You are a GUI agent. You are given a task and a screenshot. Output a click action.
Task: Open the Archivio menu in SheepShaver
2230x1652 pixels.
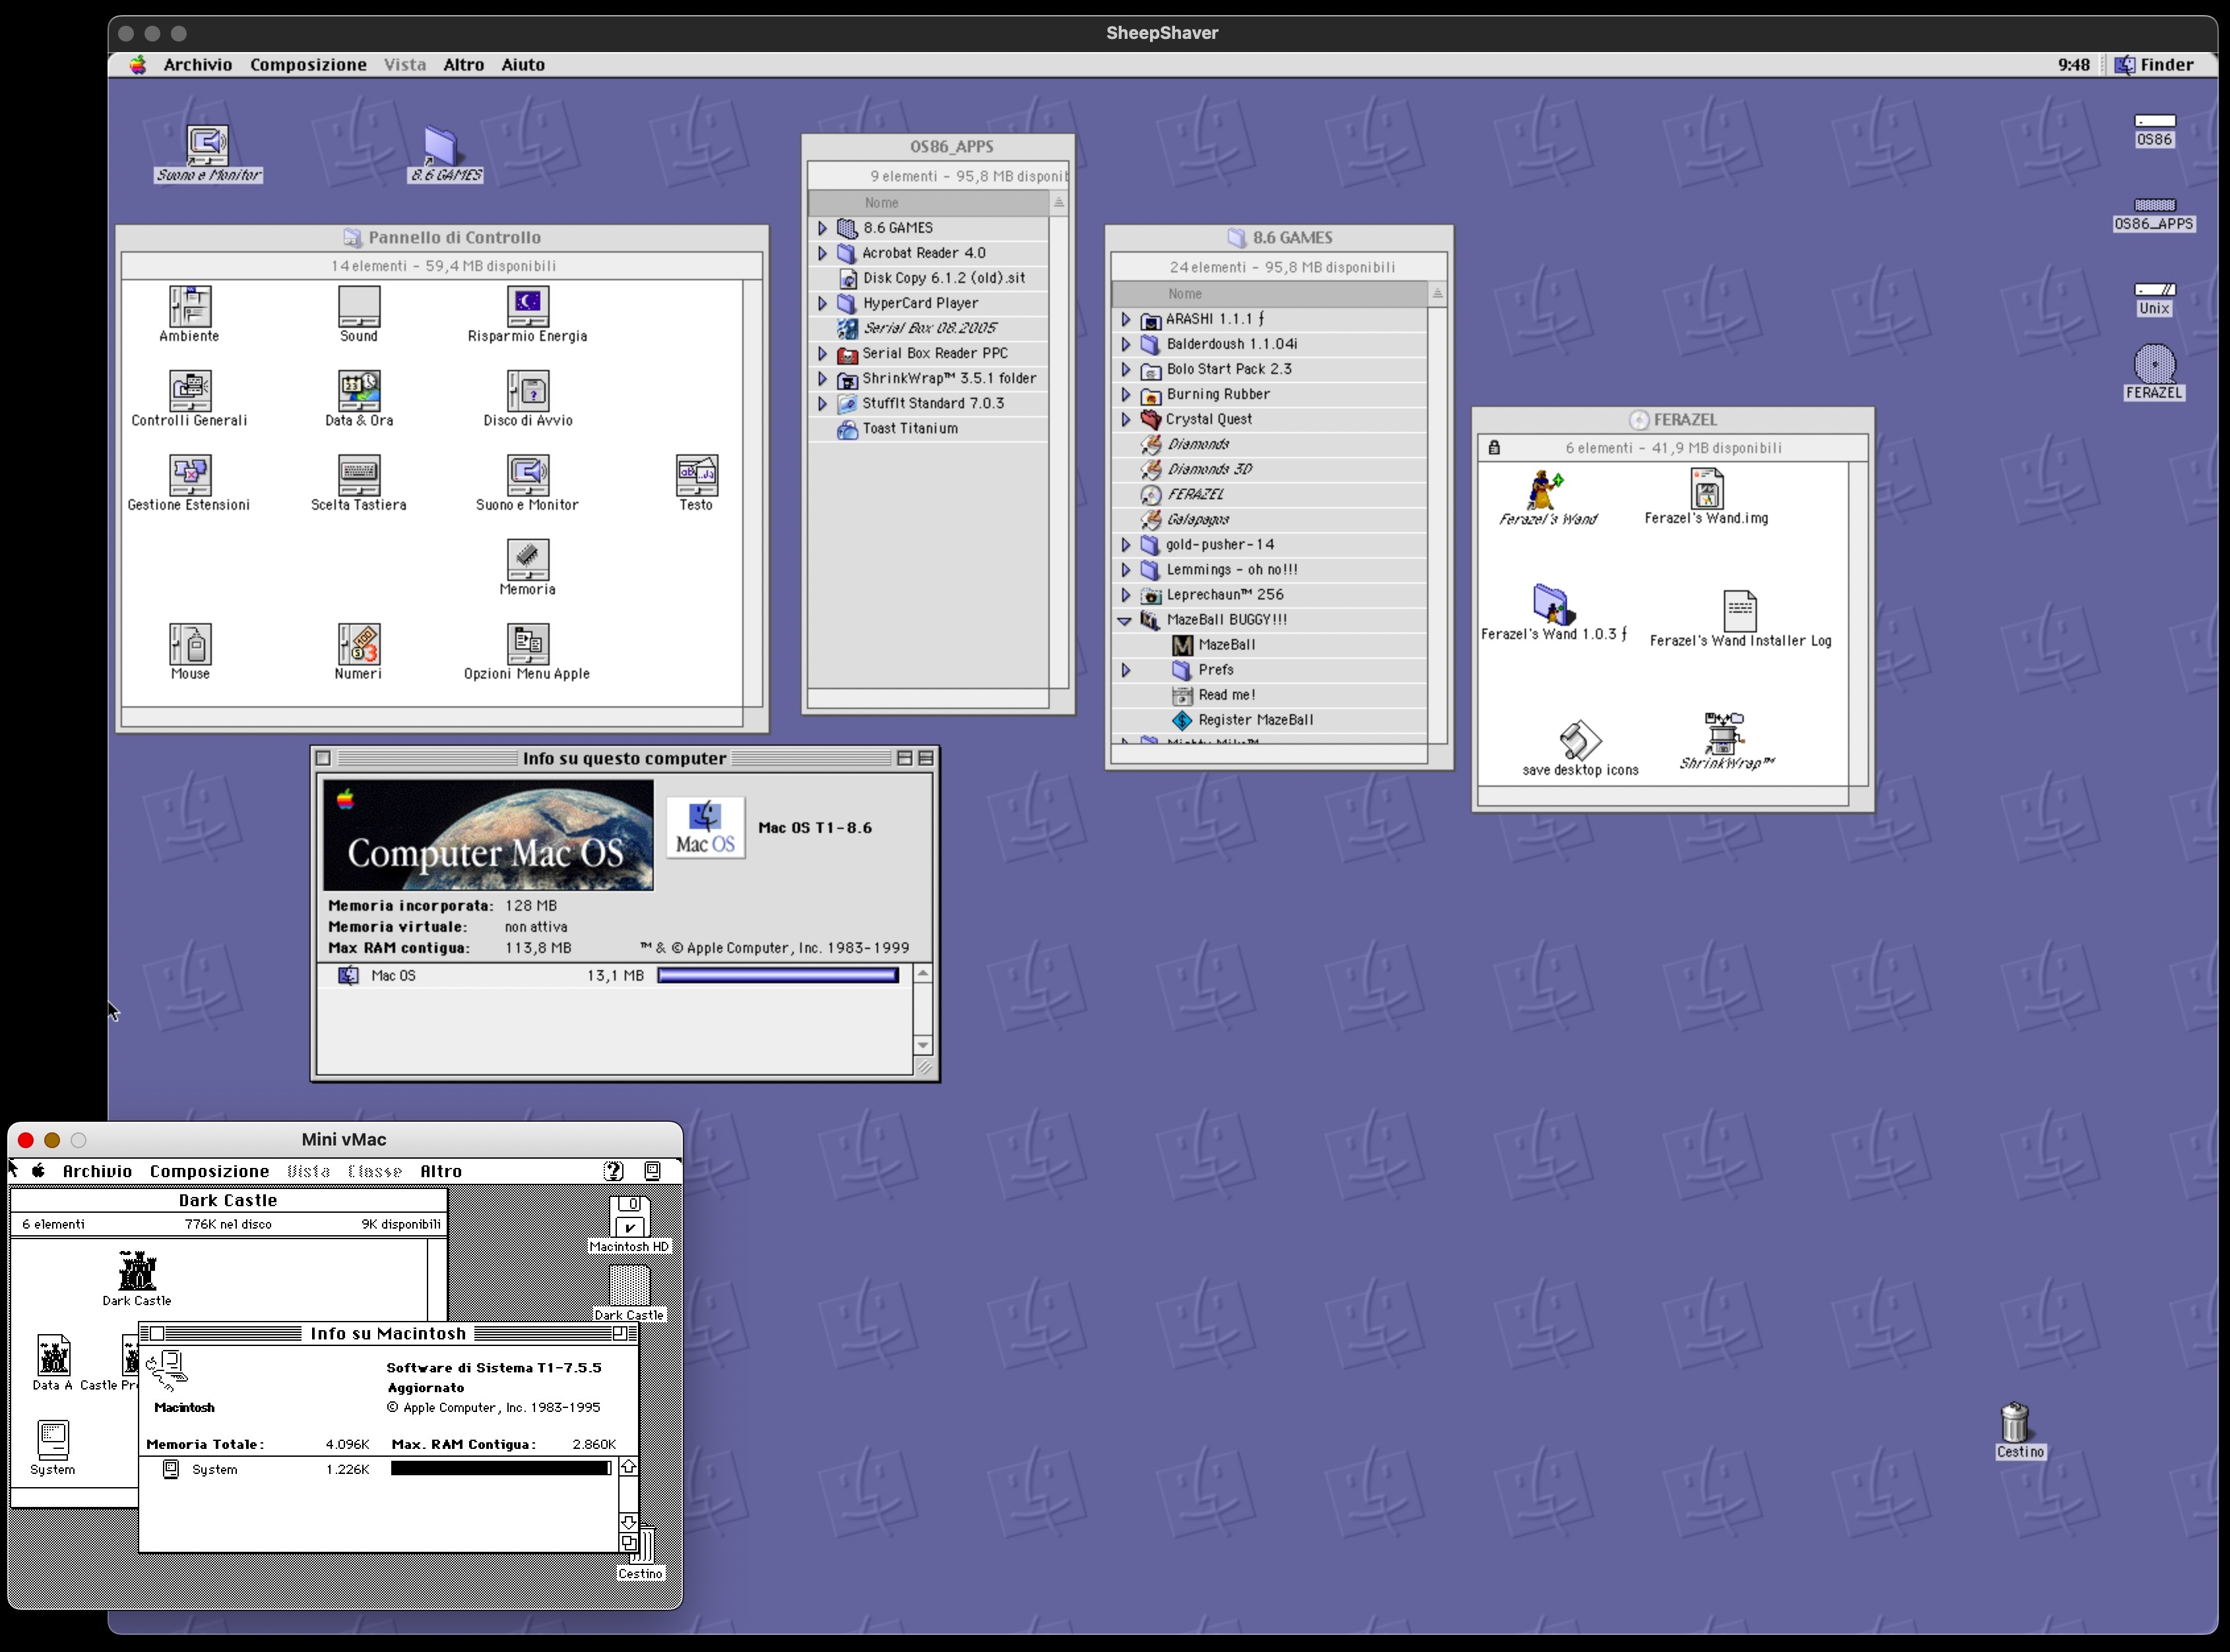(198, 65)
